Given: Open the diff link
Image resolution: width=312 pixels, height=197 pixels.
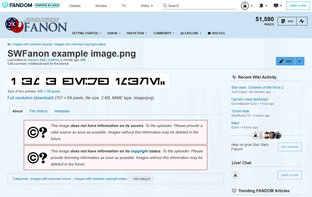Looking at the screenshot, I should point(83,60).
